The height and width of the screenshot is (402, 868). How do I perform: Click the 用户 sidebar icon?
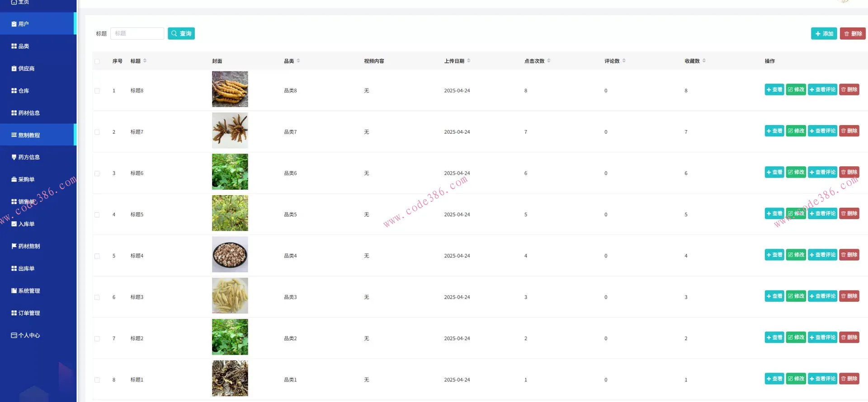pos(14,24)
